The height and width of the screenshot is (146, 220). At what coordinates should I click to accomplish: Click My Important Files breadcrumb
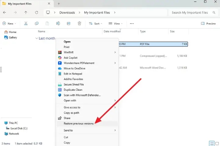[97, 13]
